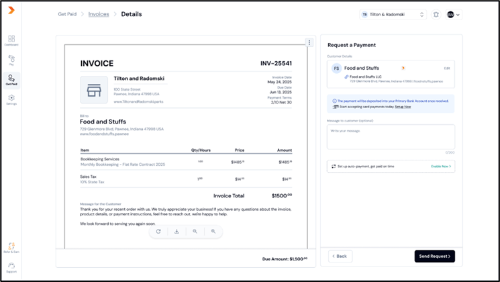This screenshot has height=282, width=500.
Task: Open Settings in the left sidebar
Action: coord(11,99)
